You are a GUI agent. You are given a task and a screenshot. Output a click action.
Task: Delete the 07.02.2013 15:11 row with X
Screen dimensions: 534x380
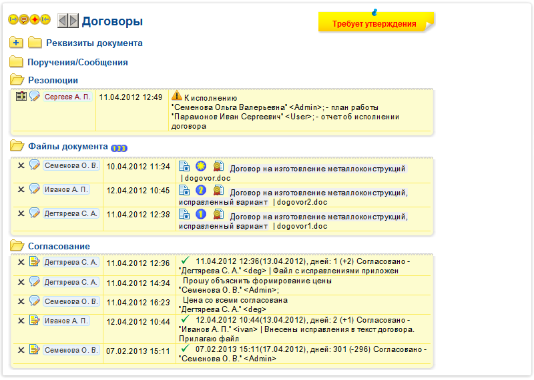21,350
